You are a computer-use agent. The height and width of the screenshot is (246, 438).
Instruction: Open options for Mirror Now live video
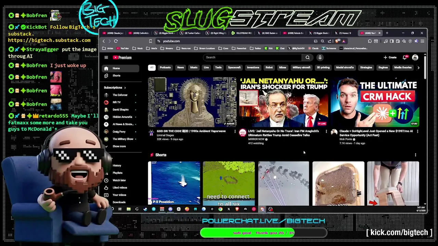click(x=326, y=132)
